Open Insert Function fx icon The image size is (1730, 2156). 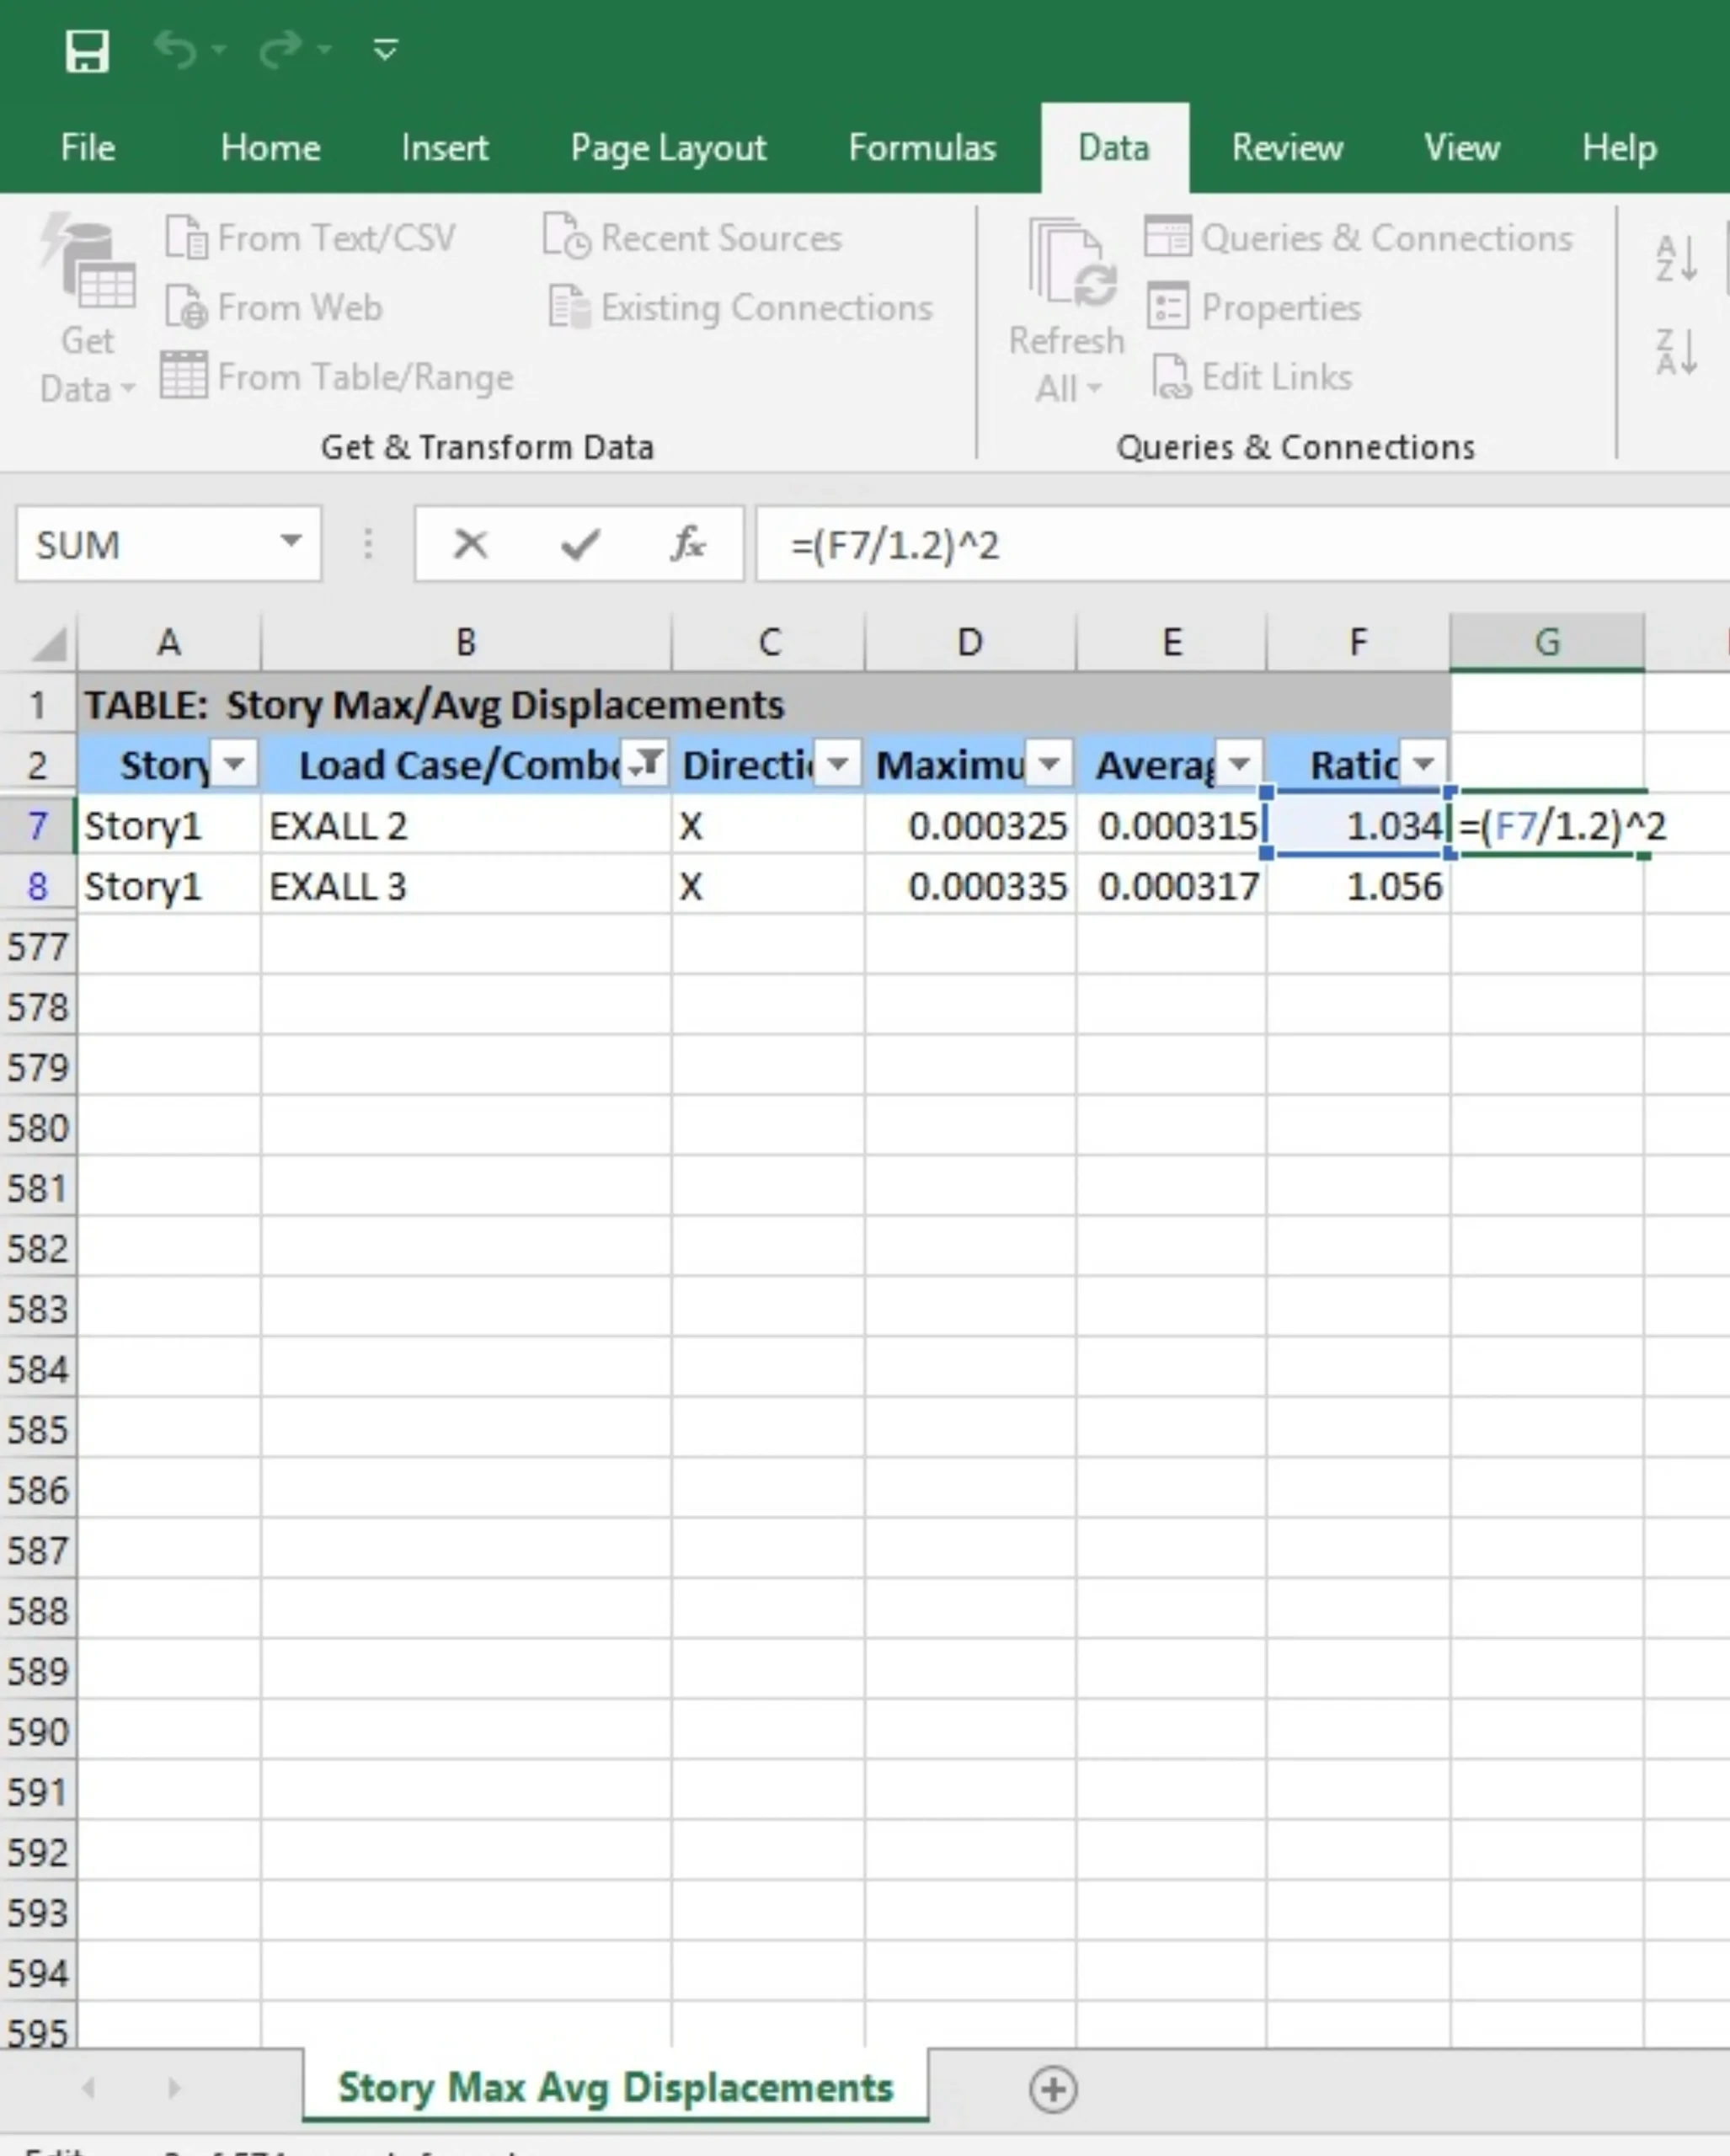tap(688, 545)
